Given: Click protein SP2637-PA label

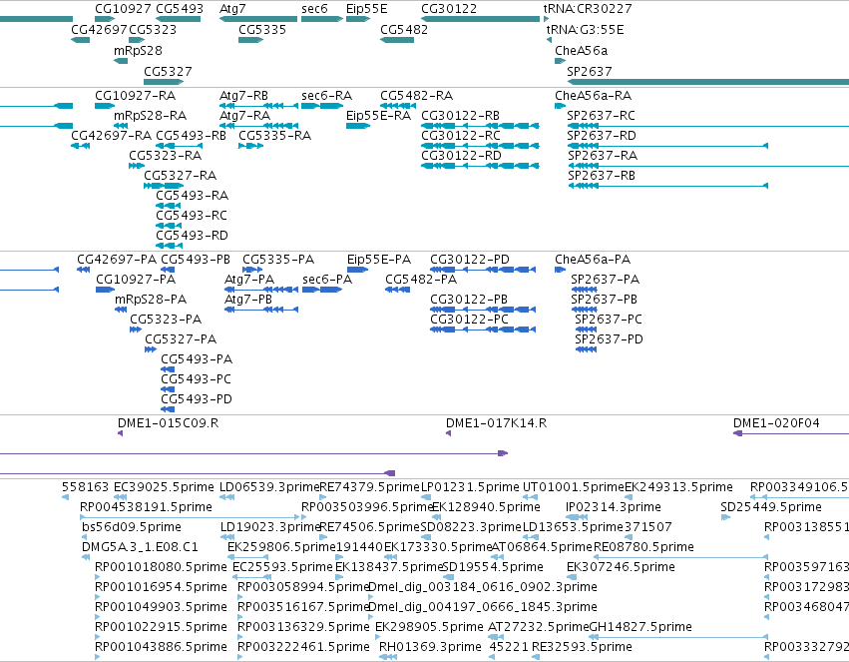Looking at the screenshot, I should 605,280.
